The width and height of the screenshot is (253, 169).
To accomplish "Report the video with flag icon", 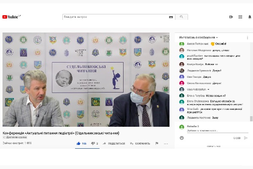I will click(157, 143).
